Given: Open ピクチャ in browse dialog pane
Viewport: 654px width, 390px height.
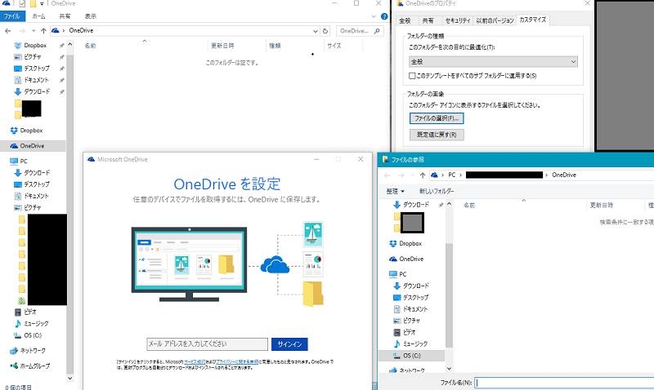Looking at the screenshot, I should 411,321.
